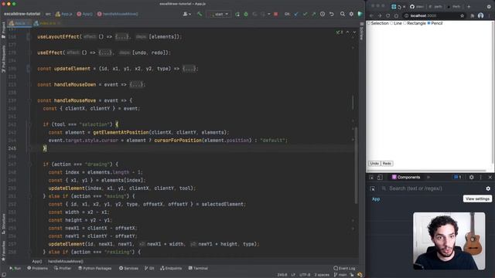Select the Pencil radio button
This screenshot has width=495, height=278.
428,23
